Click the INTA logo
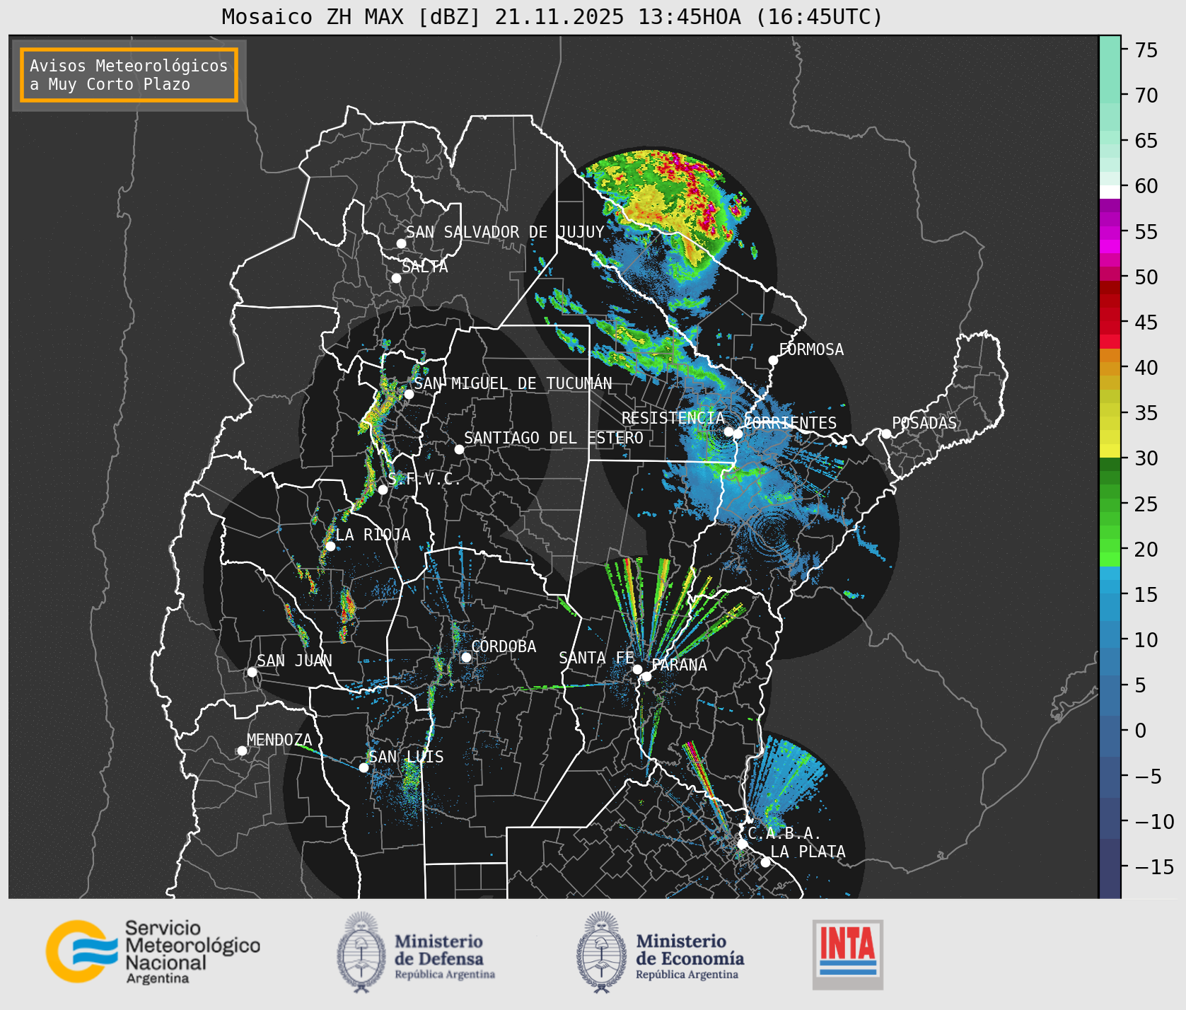1186x1010 pixels. (847, 954)
